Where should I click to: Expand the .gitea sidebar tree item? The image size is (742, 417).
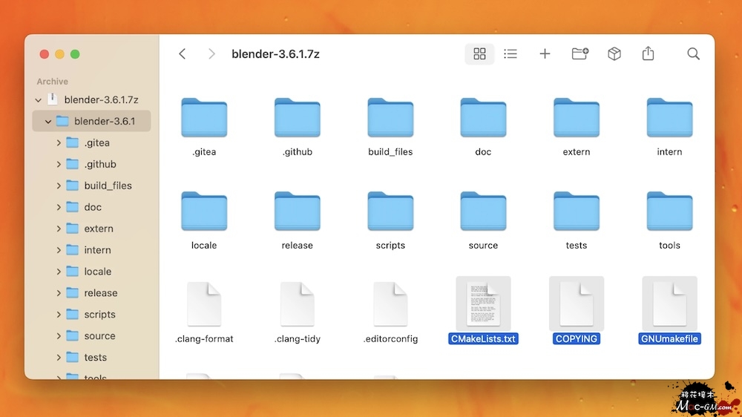pyautogui.click(x=59, y=142)
